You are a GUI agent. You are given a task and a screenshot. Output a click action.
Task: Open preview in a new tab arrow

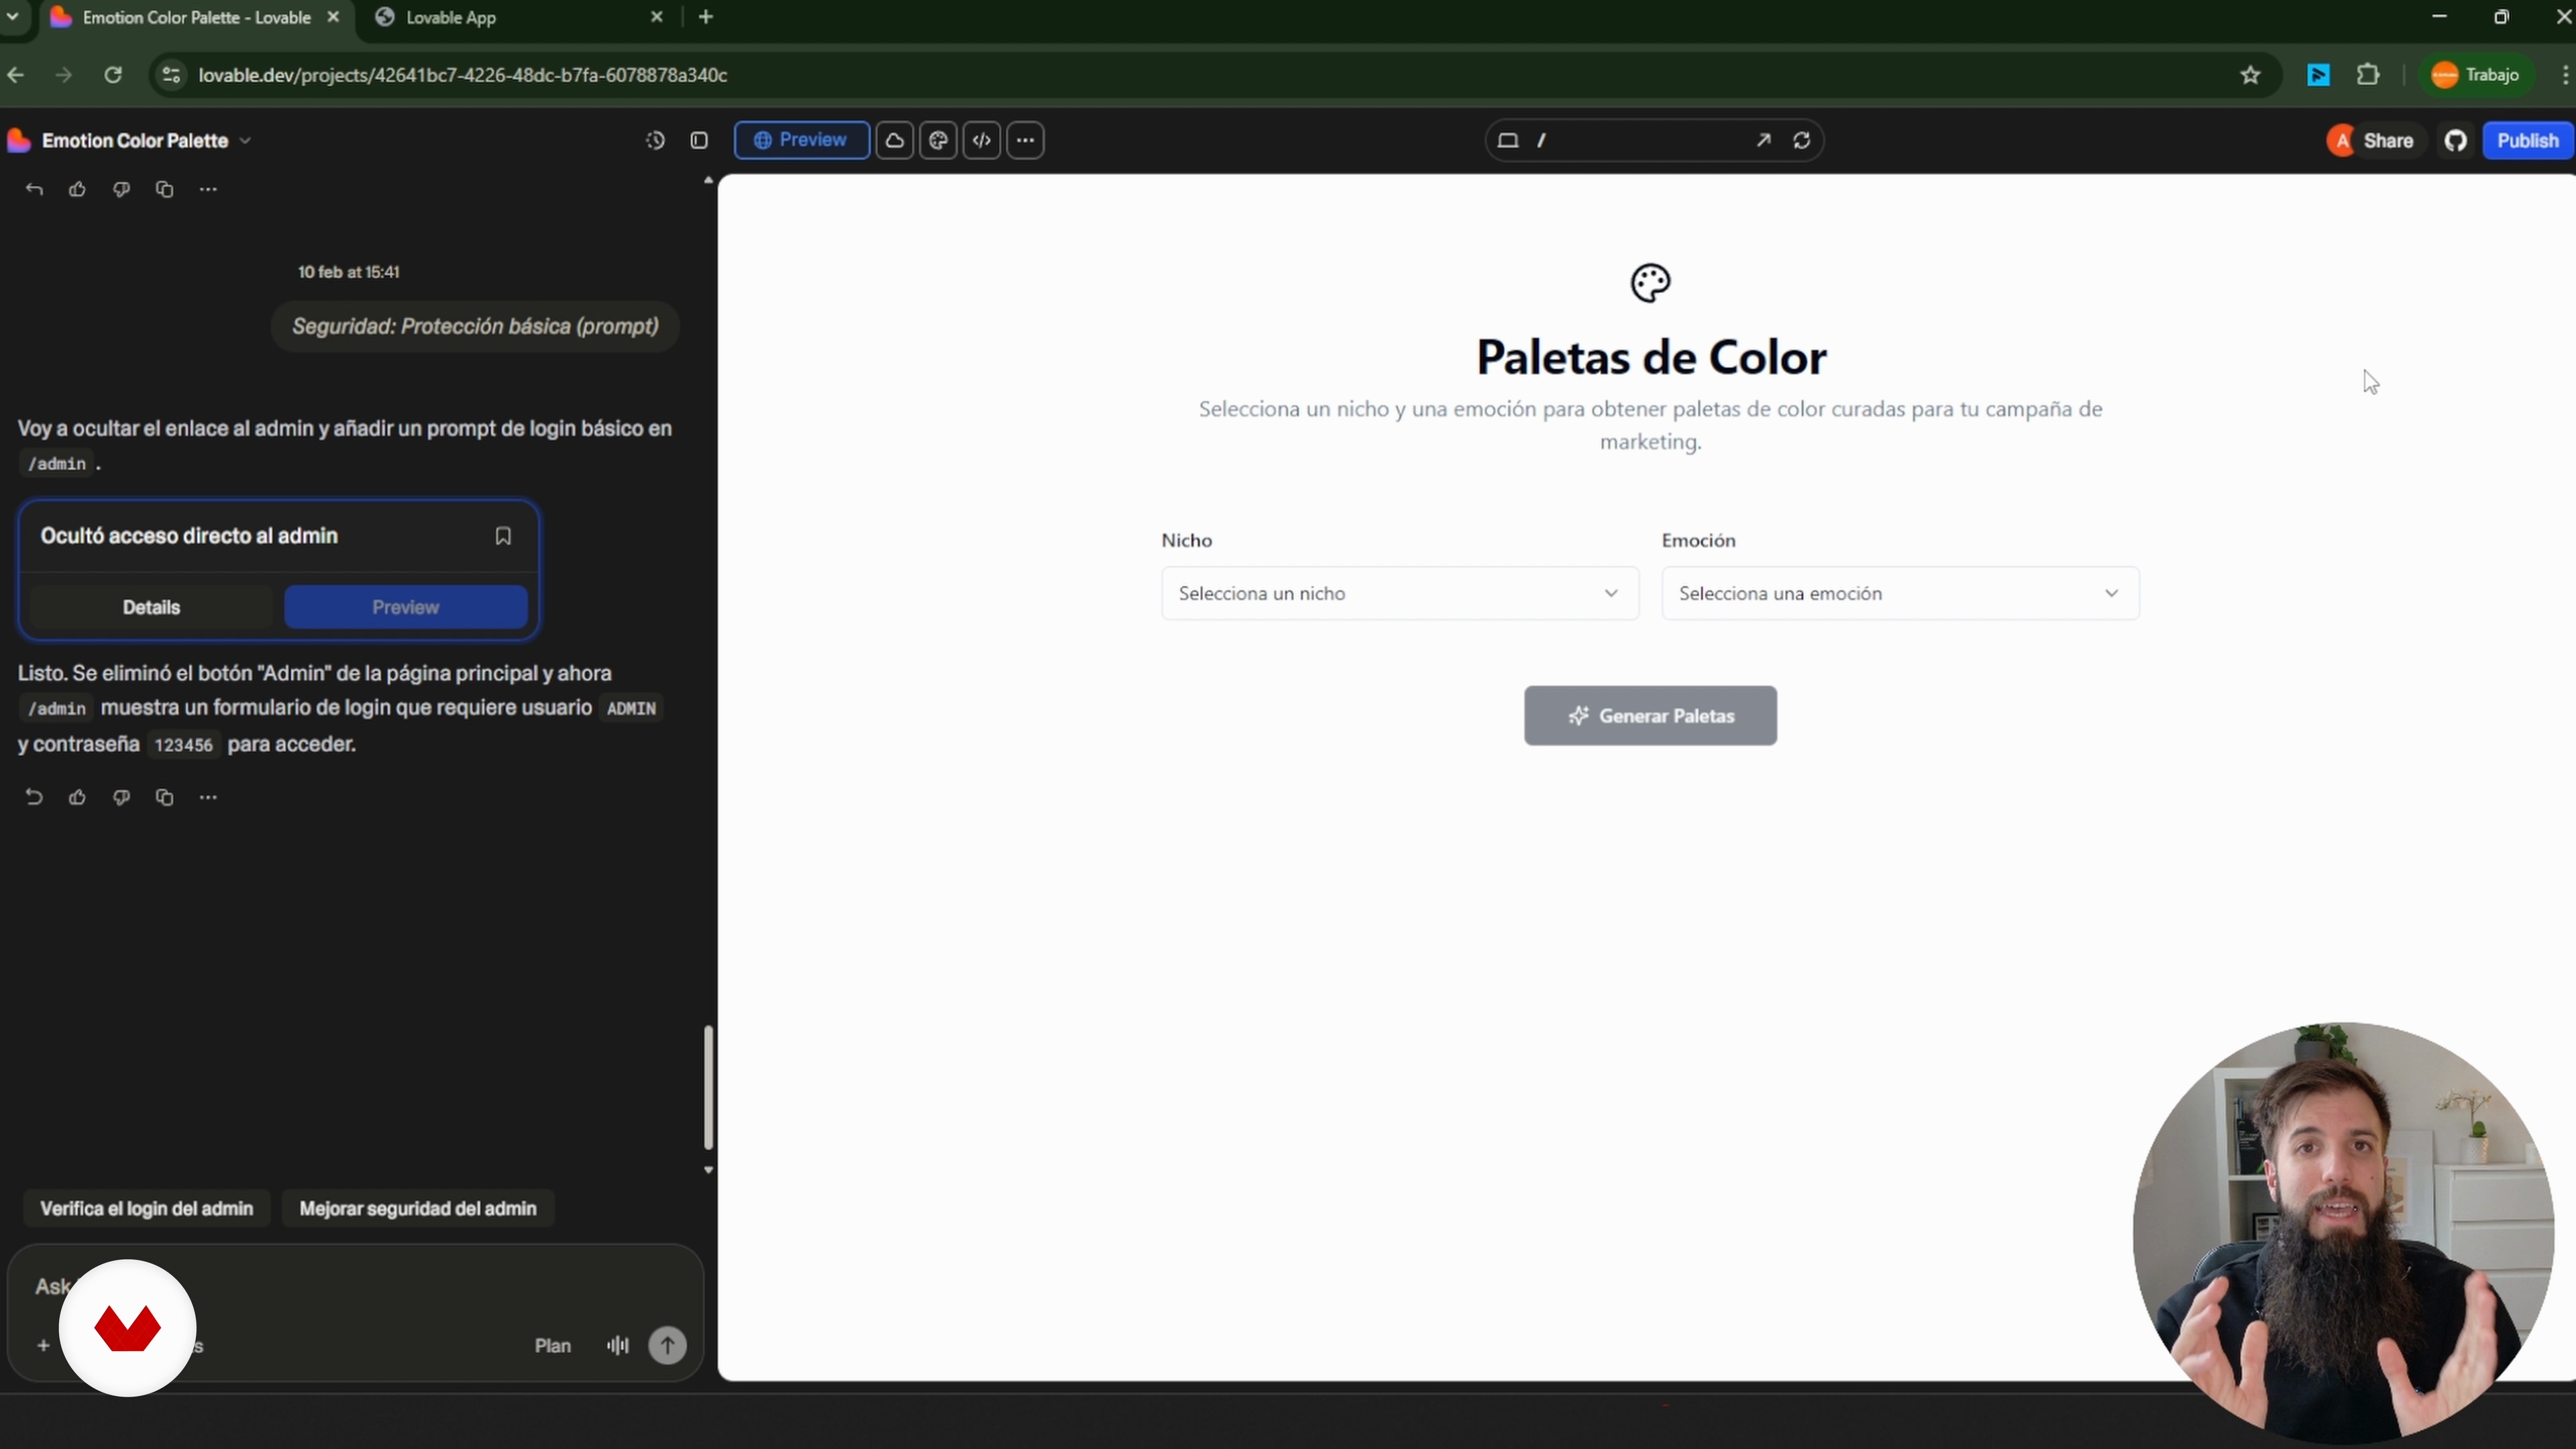tap(1763, 141)
